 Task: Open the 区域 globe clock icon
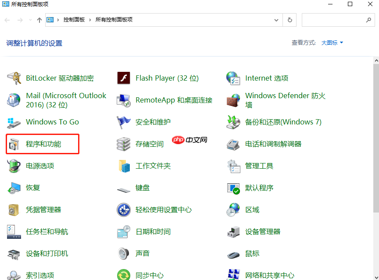(233, 210)
